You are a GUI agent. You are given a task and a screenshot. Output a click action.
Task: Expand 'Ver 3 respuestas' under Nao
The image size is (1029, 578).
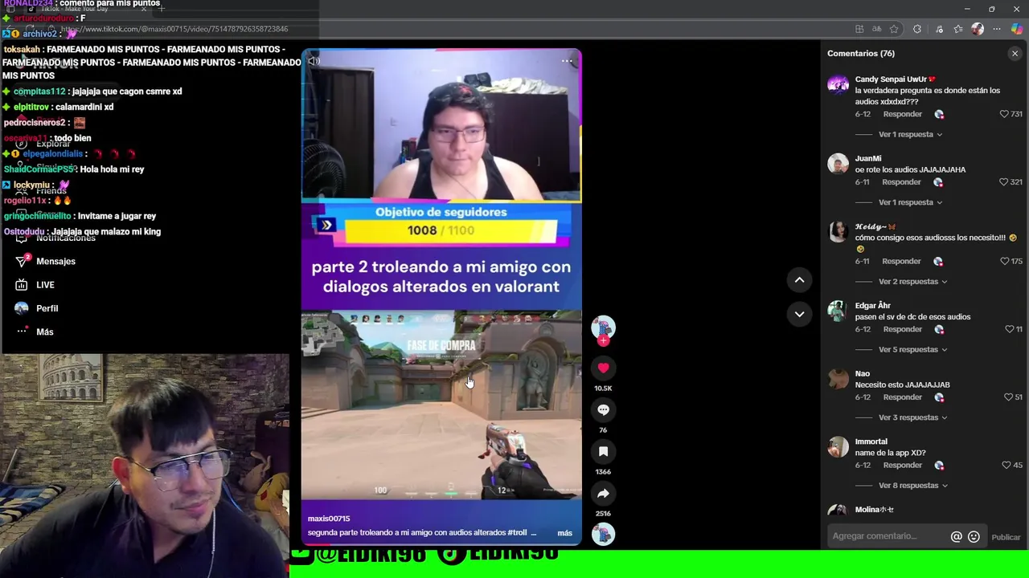(912, 417)
